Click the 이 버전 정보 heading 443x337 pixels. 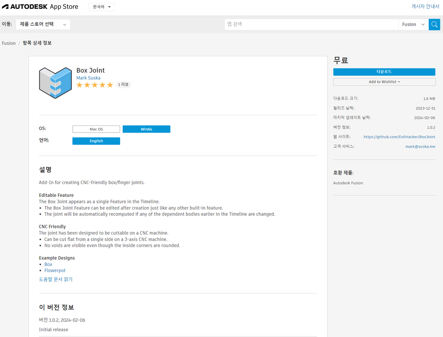tap(56, 307)
